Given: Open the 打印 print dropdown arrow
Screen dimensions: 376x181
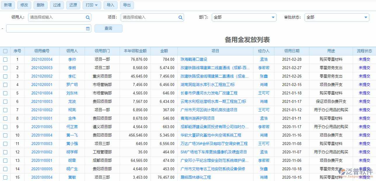Looking at the screenshot, I should (96, 5).
